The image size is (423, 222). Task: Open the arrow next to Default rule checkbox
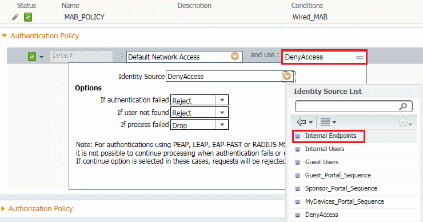[x=42, y=57]
